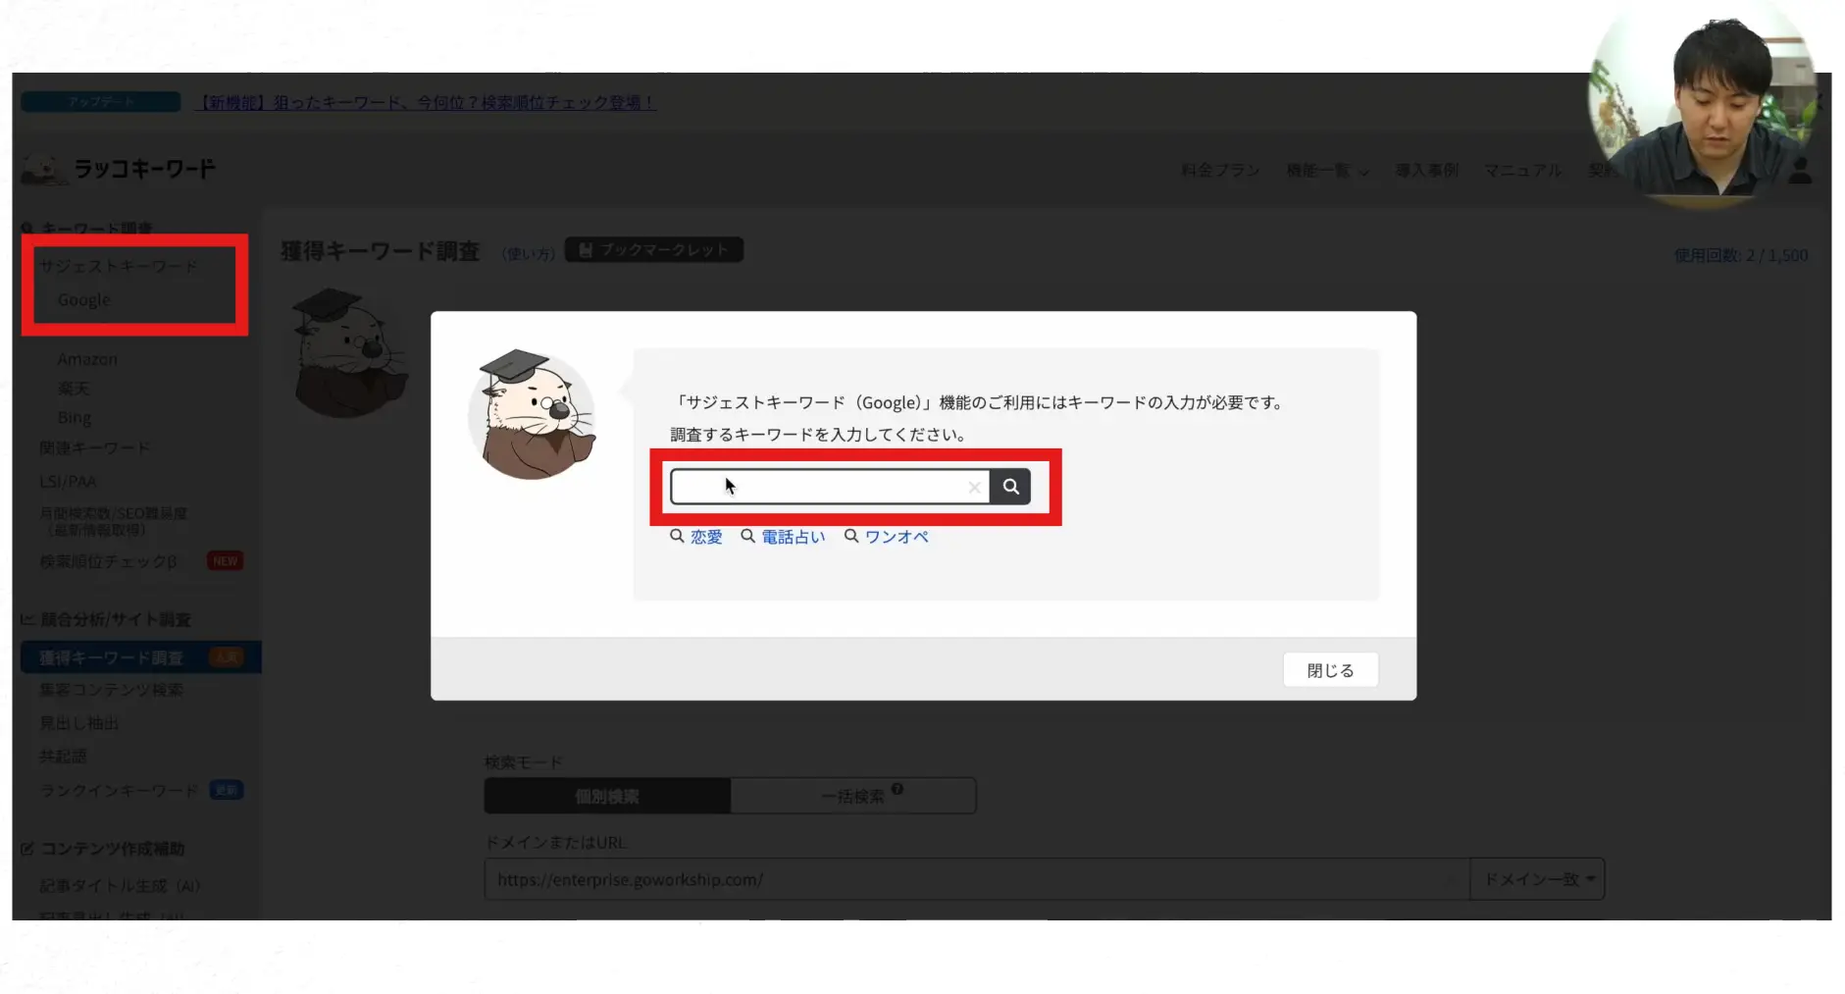Click the ラッコキーワード logo
The image size is (1845, 994).
pyautogui.click(x=120, y=169)
